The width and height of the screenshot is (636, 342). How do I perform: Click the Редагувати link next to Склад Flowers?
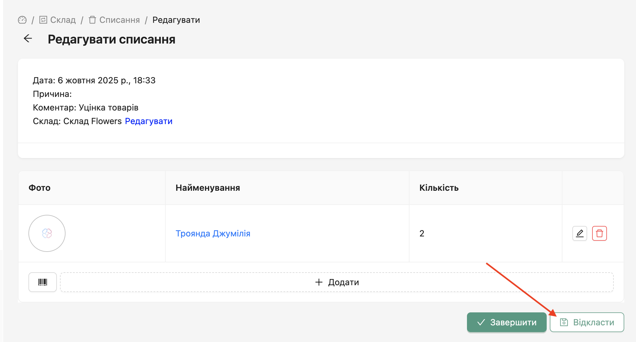coord(149,121)
